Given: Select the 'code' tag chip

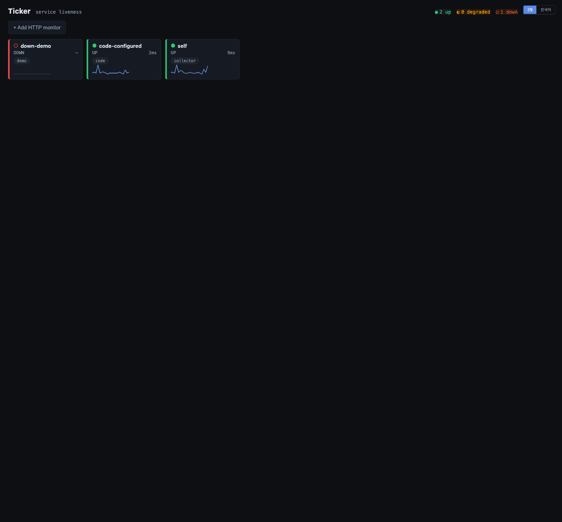Looking at the screenshot, I should point(100,61).
